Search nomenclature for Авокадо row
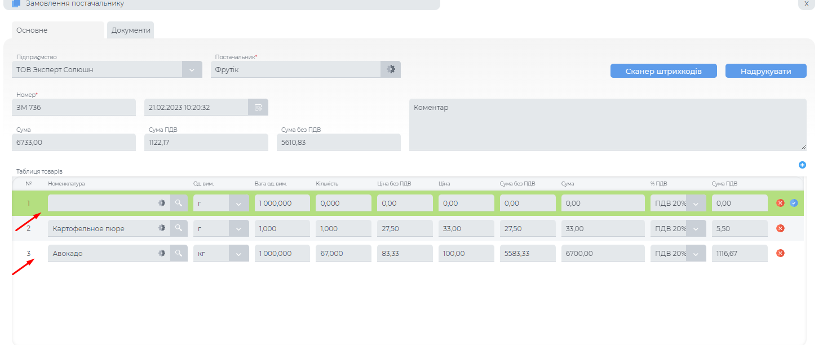 coord(179,253)
